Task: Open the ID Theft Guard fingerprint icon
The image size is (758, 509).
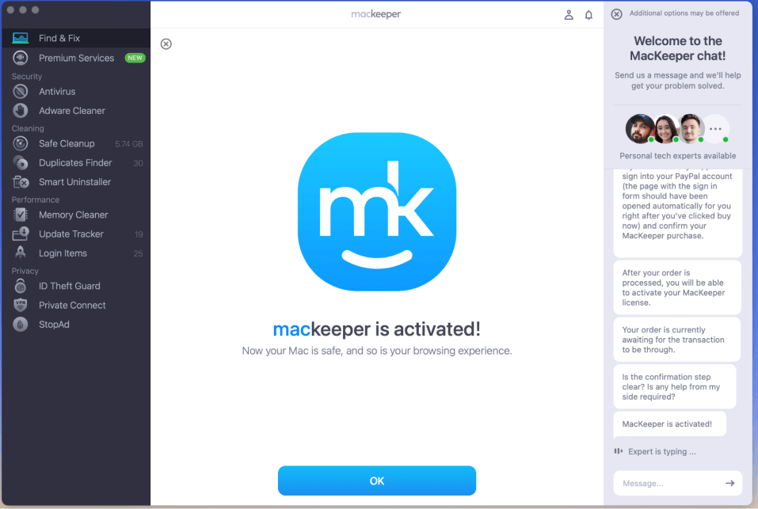Action: pos(21,286)
